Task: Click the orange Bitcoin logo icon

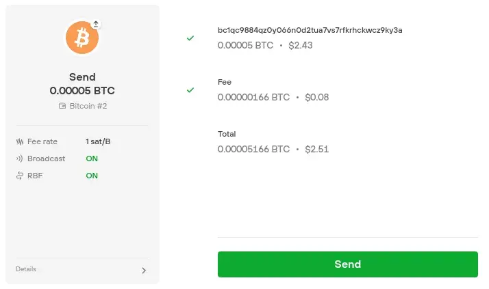Action: (x=82, y=38)
